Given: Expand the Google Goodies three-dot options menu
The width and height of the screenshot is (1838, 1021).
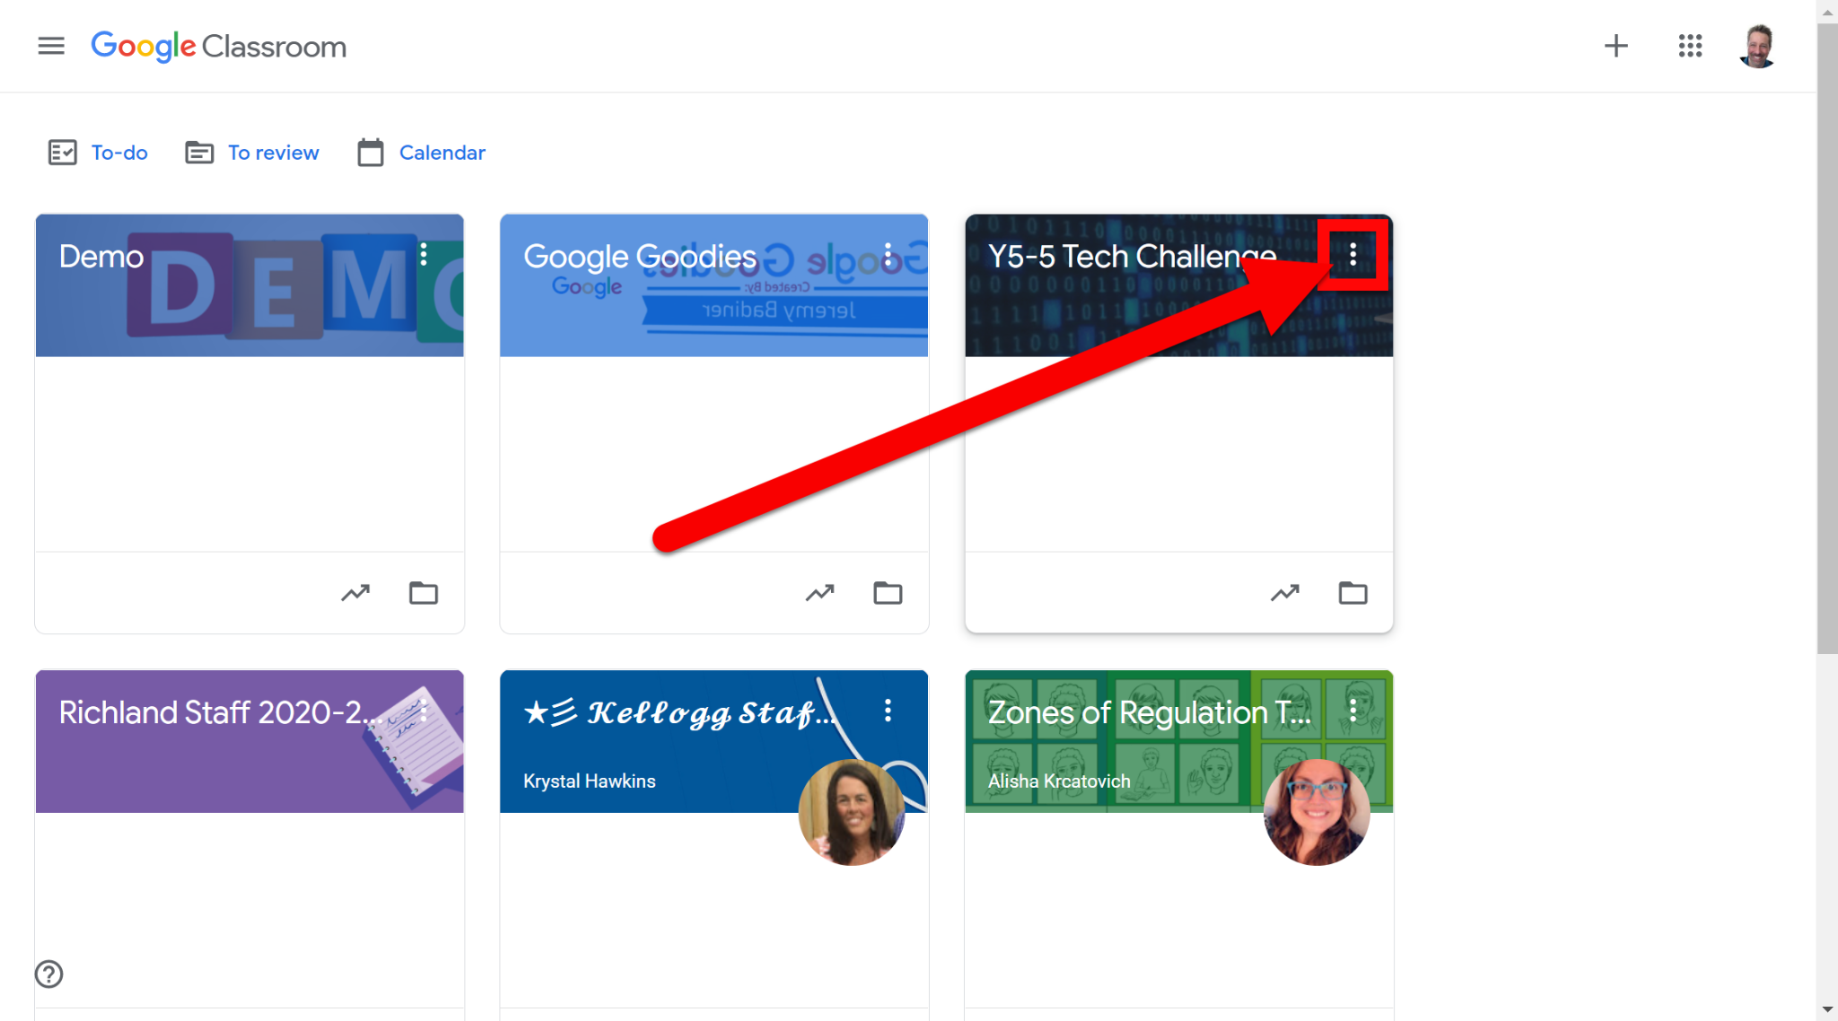Looking at the screenshot, I should tap(888, 256).
